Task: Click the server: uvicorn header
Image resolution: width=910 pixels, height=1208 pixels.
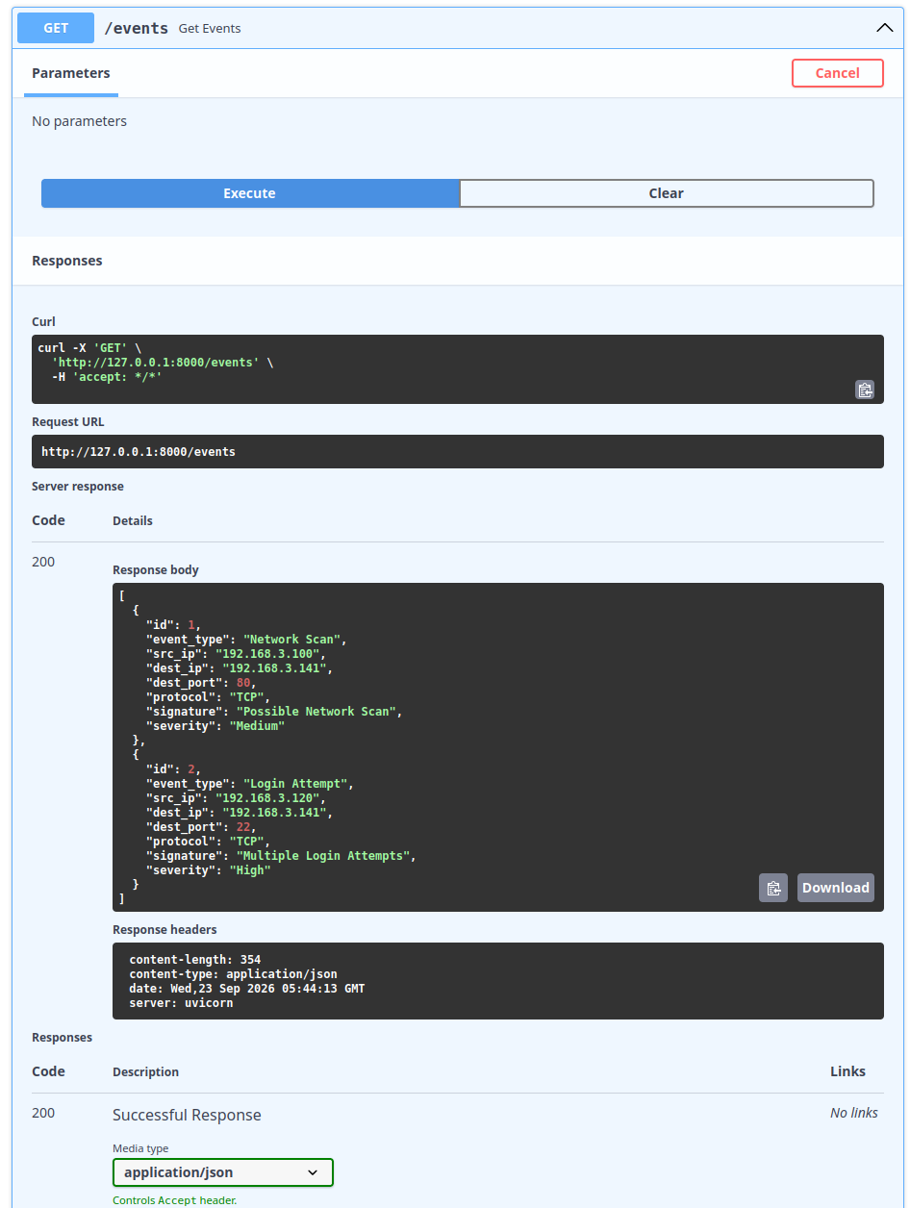Action: pyautogui.click(x=181, y=1003)
